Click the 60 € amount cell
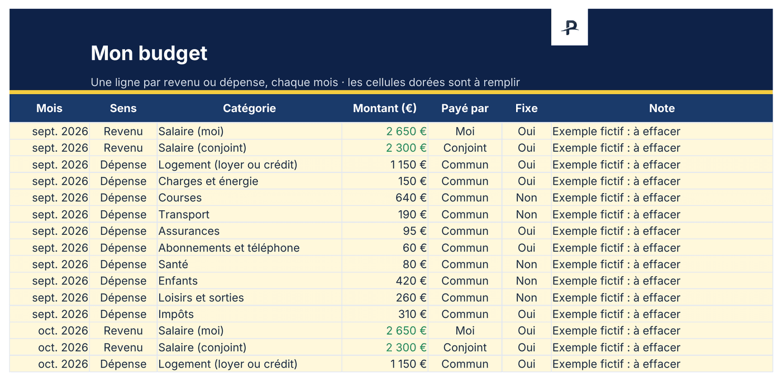Image resolution: width=782 pixels, height=381 pixels. pos(385,248)
